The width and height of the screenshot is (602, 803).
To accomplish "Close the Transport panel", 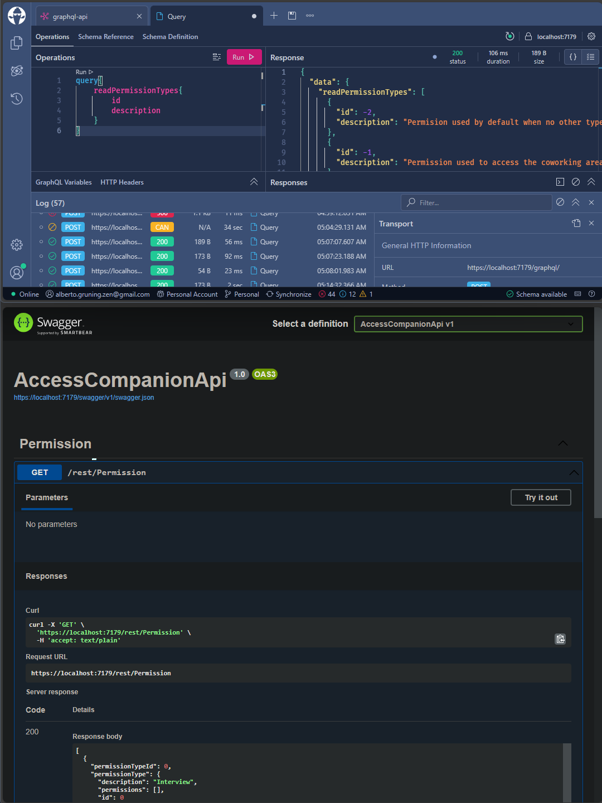I will click(591, 223).
